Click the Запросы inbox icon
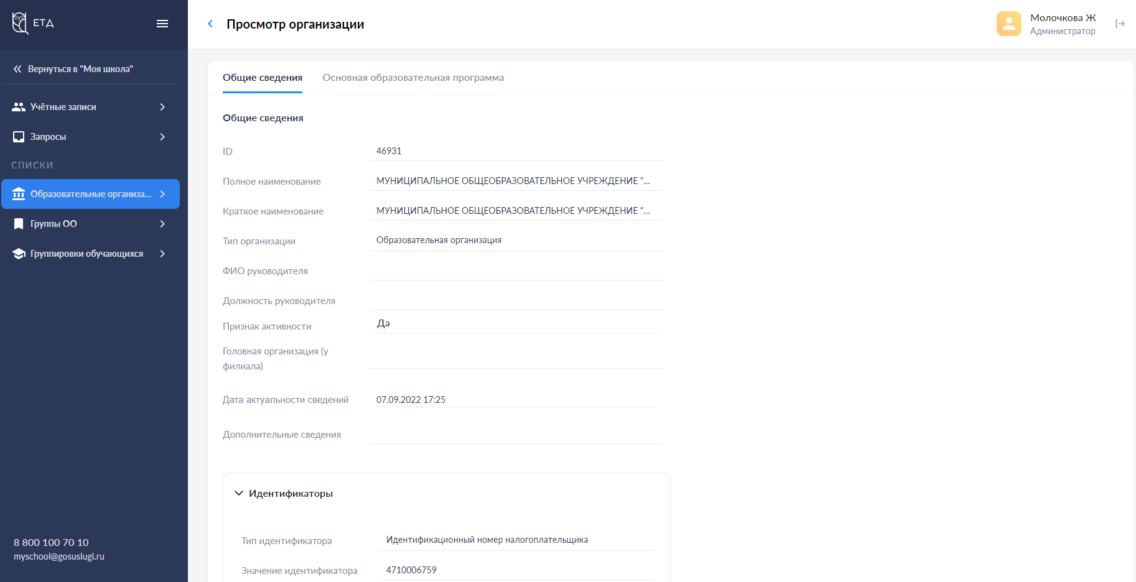 pos(19,137)
